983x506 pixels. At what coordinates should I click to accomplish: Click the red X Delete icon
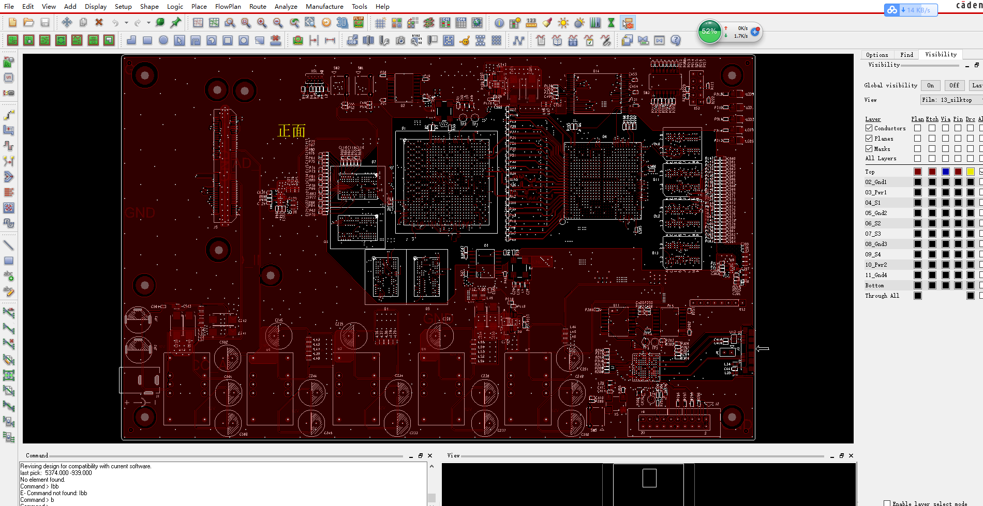tap(99, 22)
